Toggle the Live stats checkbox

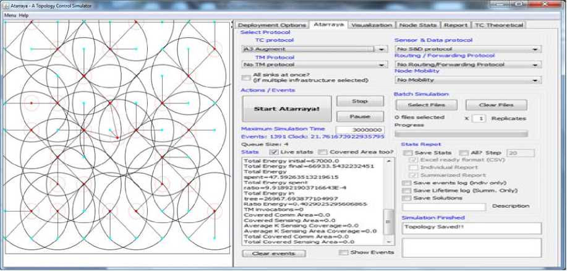point(274,152)
